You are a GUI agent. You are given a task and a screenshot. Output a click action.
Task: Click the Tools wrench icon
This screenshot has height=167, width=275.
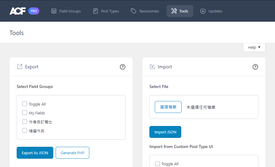point(174,11)
